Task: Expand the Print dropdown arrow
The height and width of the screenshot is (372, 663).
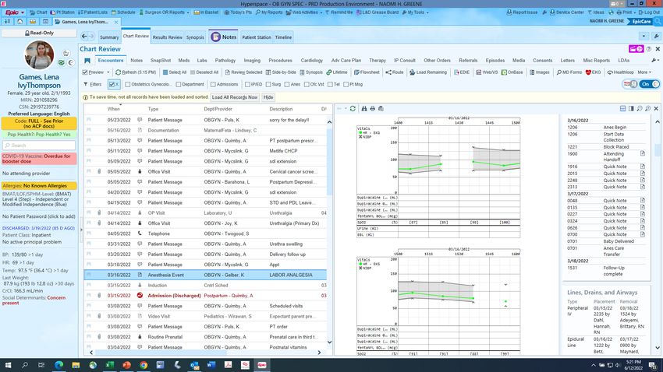Action: (x=634, y=12)
